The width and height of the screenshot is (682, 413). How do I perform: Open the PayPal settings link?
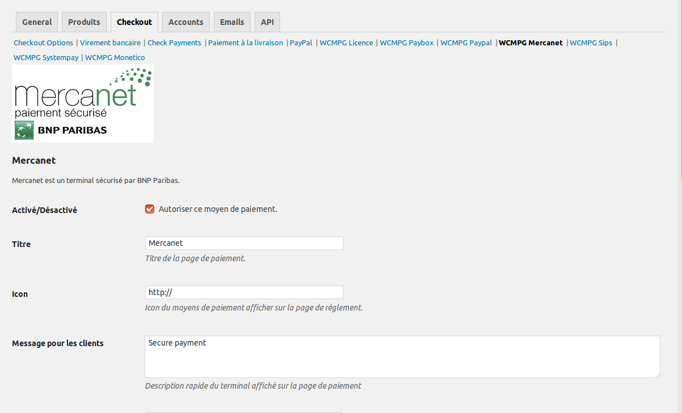[x=301, y=42]
